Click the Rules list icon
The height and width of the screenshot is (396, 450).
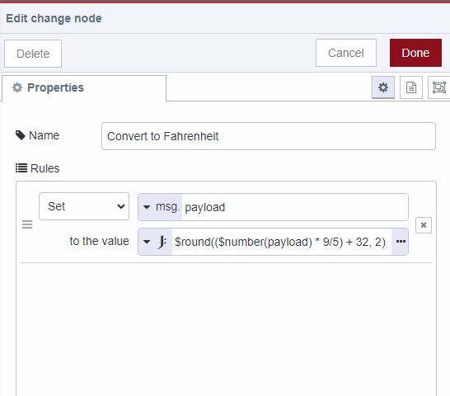tap(21, 168)
